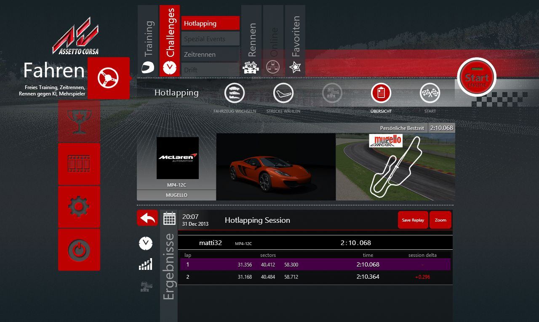The image size is (539, 322).
Task: Open the Übersicht clipboard icon
Action: (381, 93)
